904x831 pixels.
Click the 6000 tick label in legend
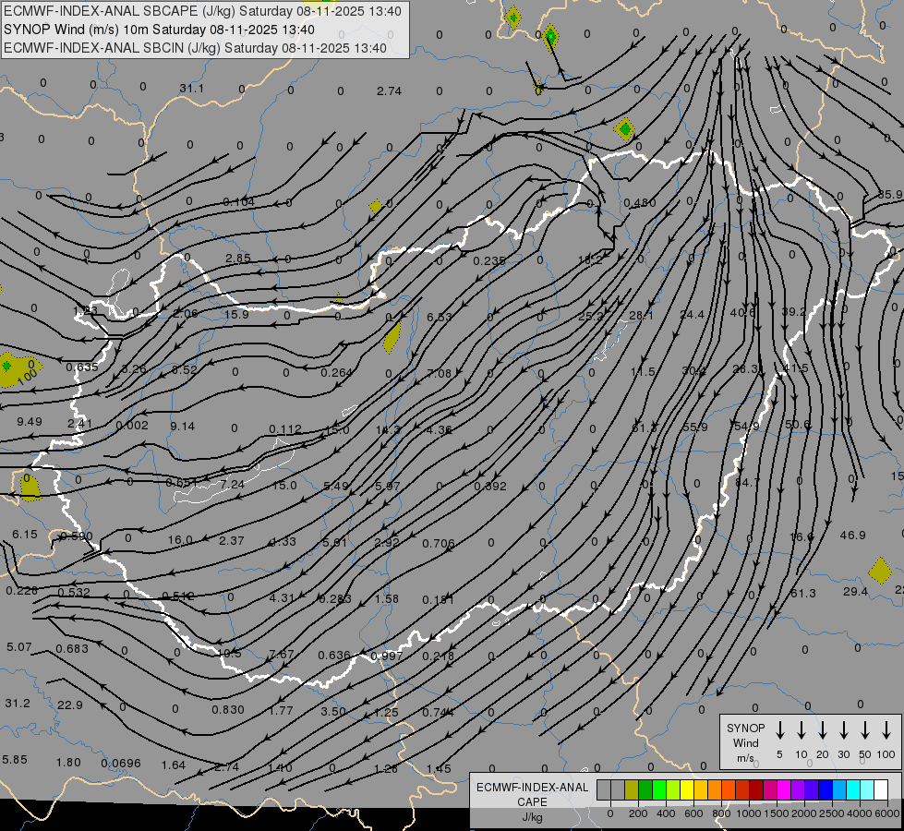(888, 813)
